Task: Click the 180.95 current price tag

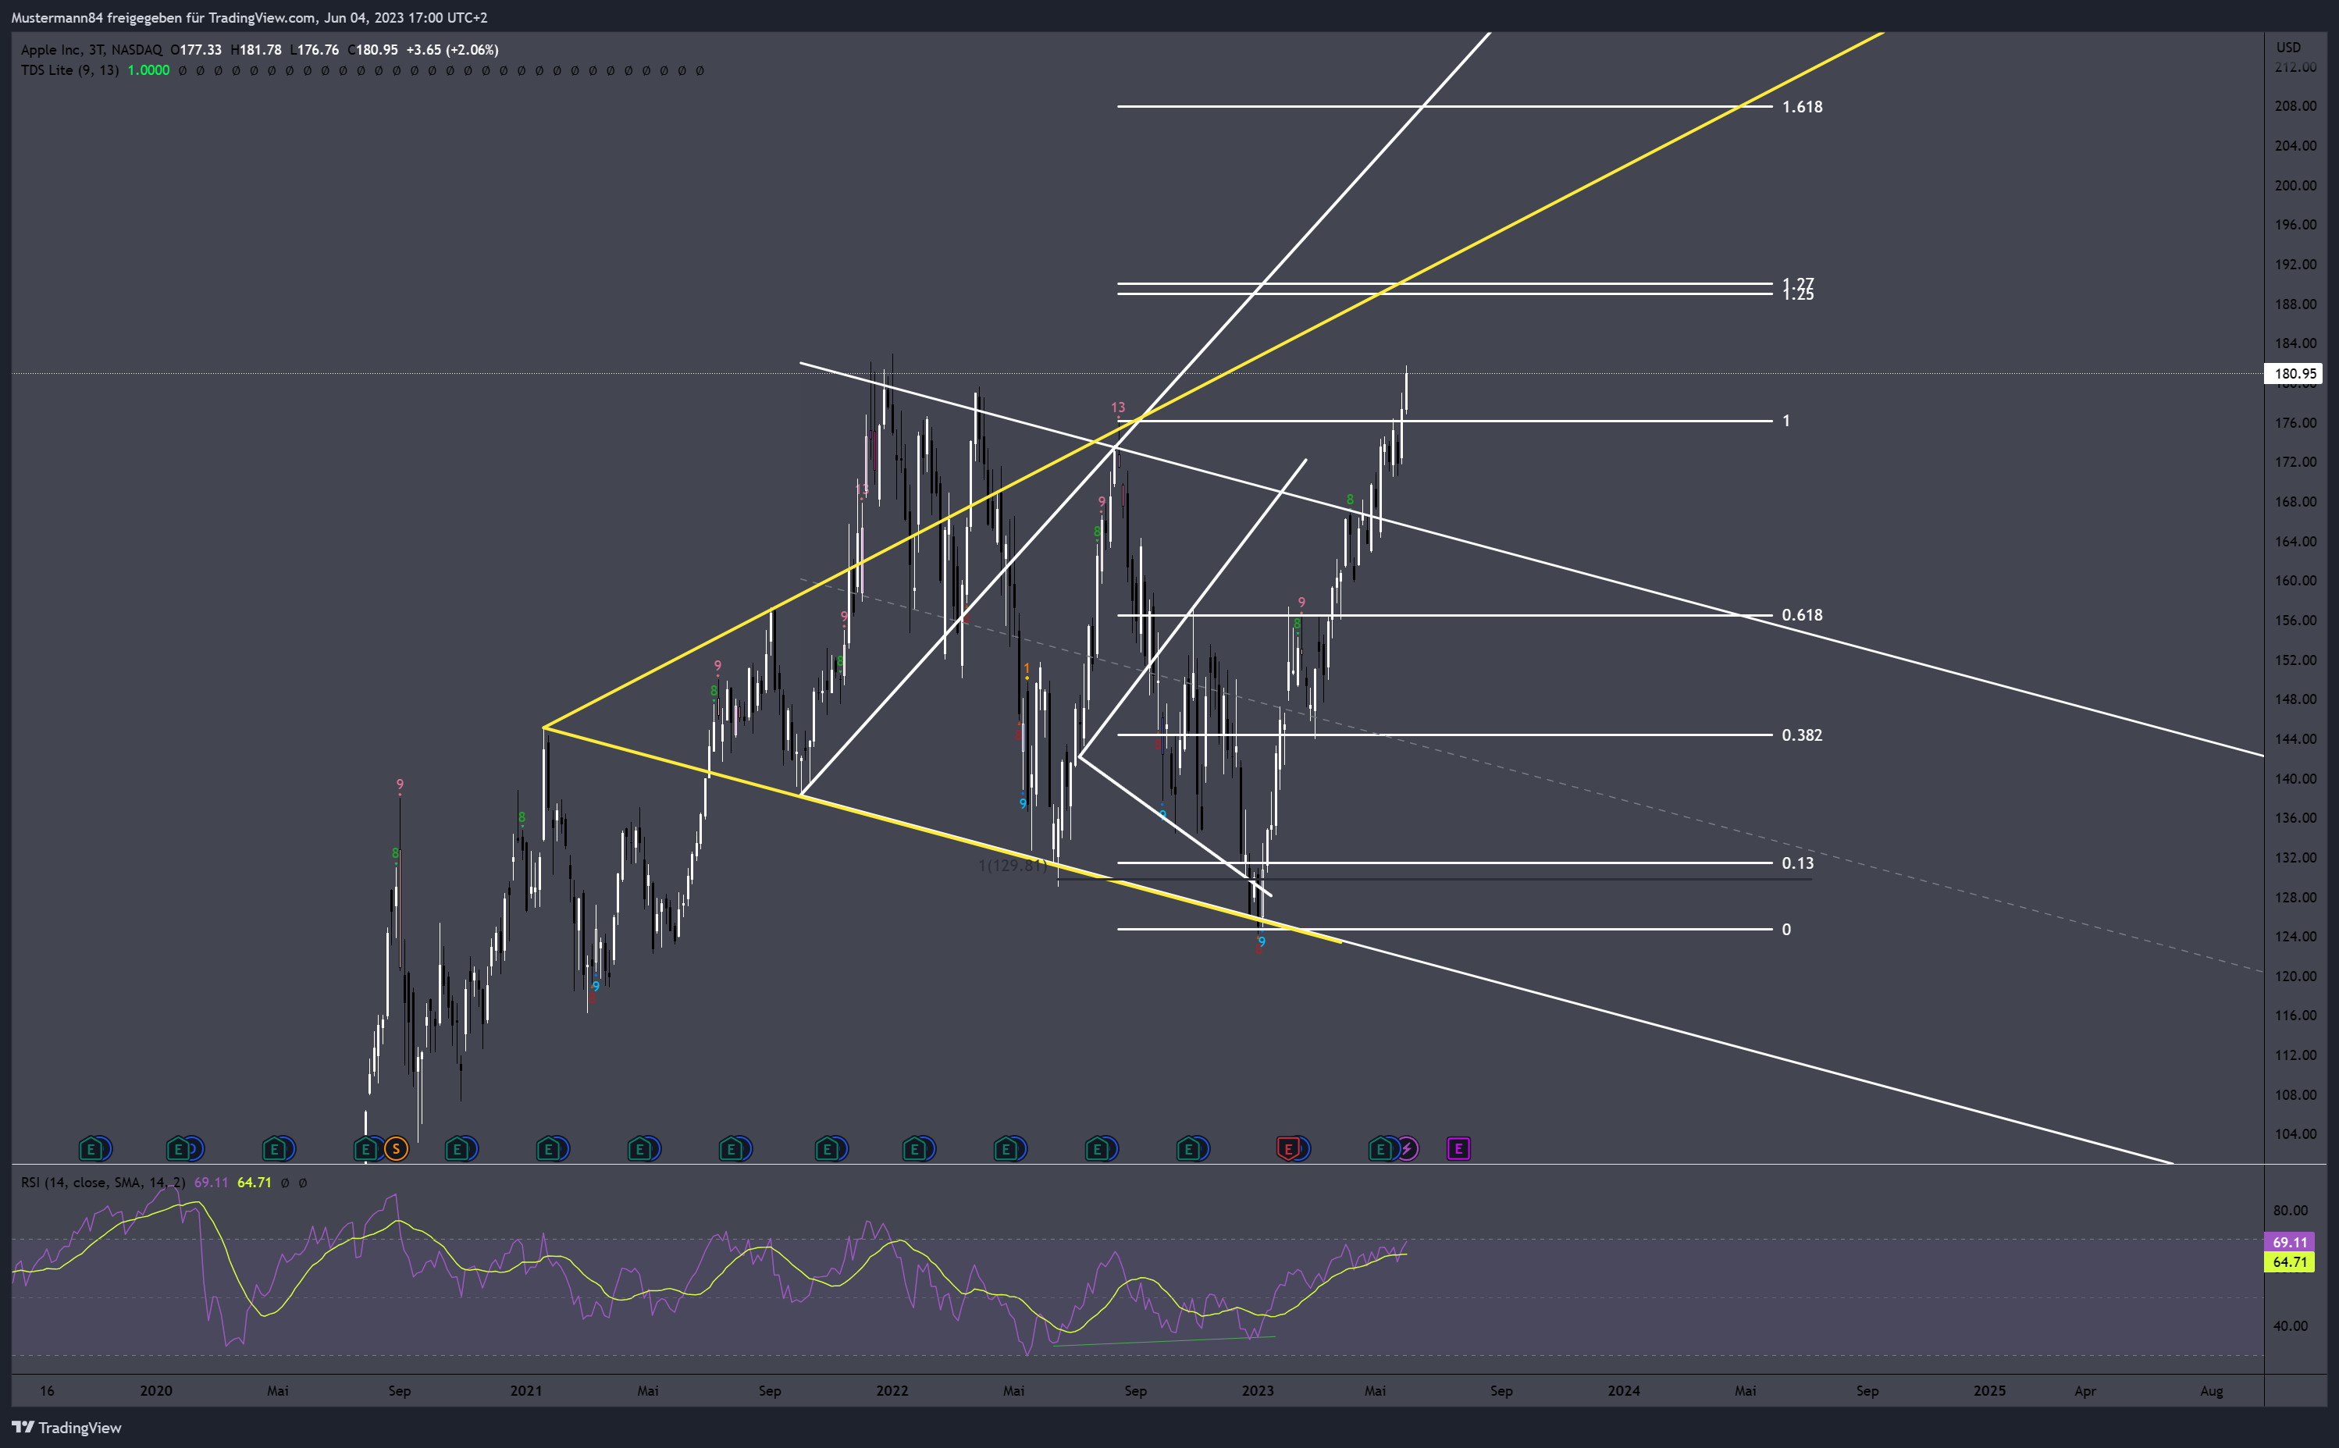Action: click(2293, 373)
